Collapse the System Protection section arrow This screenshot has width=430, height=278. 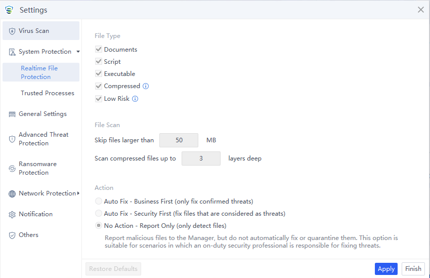78,52
